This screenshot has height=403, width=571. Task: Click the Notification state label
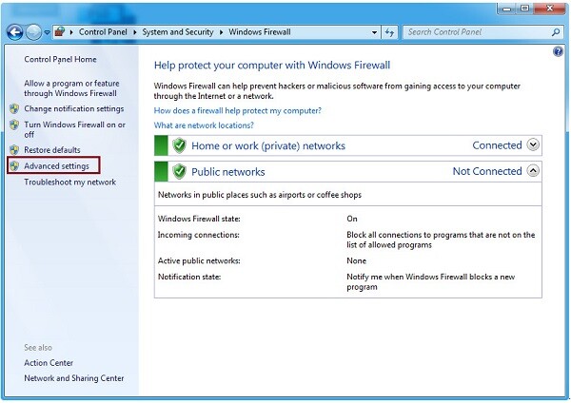[x=189, y=277]
